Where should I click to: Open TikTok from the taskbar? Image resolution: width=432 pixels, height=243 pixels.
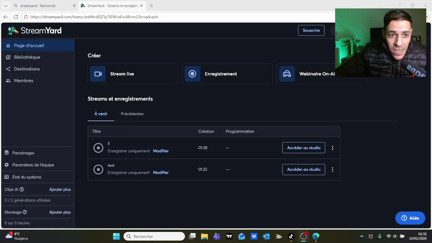291,236
